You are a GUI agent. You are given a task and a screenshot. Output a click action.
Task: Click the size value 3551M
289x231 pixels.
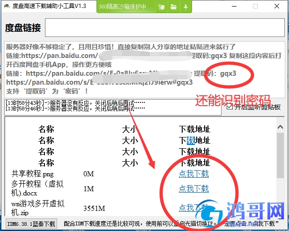(94, 209)
